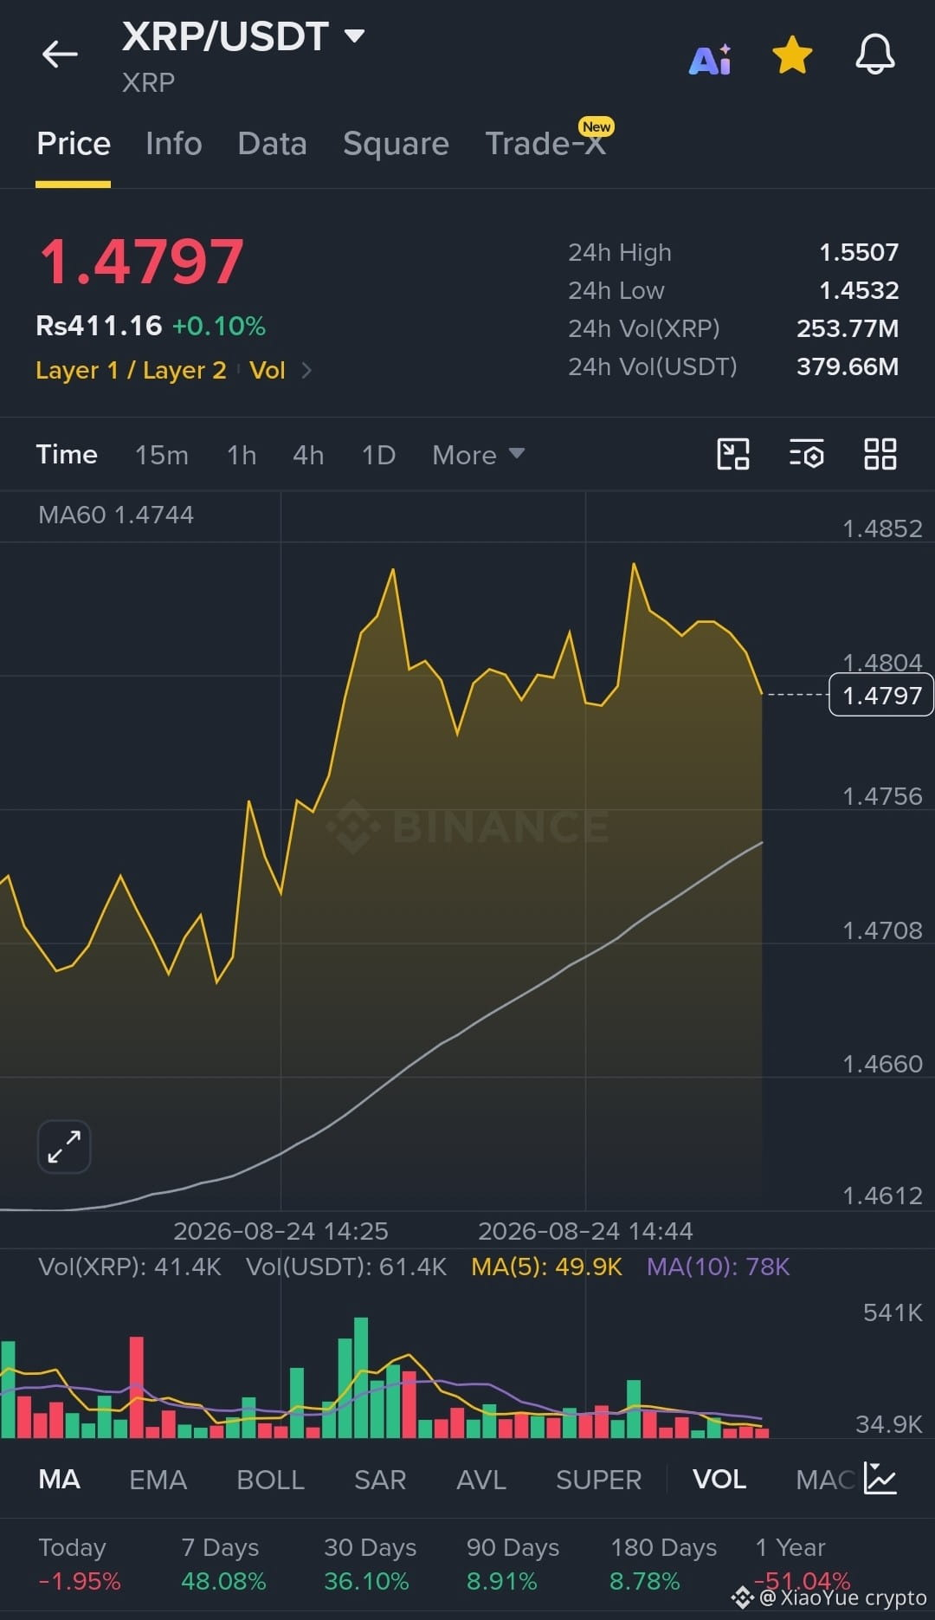Tap the current price label 1.4797 on axis

click(x=881, y=695)
